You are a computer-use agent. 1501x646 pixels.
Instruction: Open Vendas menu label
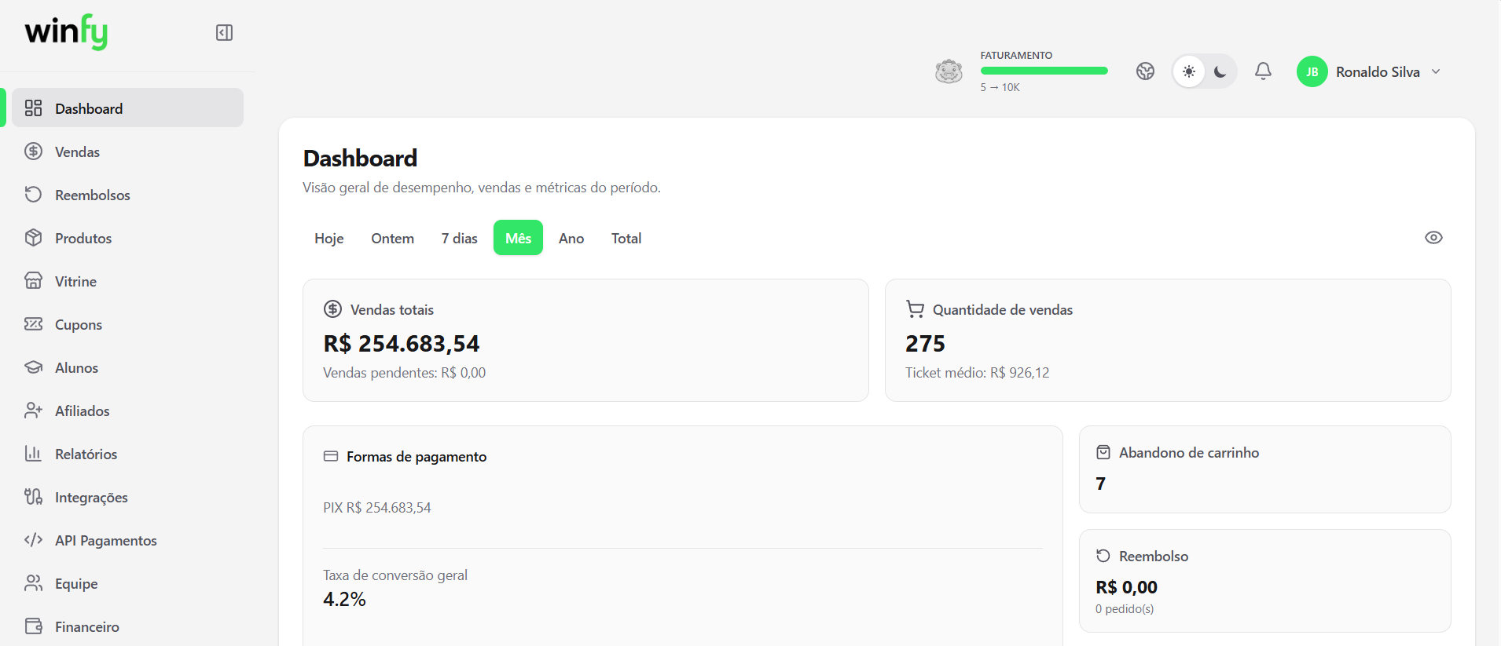77,152
